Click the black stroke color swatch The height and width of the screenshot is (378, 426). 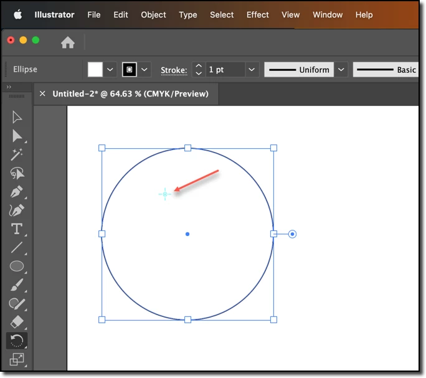[130, 70]
